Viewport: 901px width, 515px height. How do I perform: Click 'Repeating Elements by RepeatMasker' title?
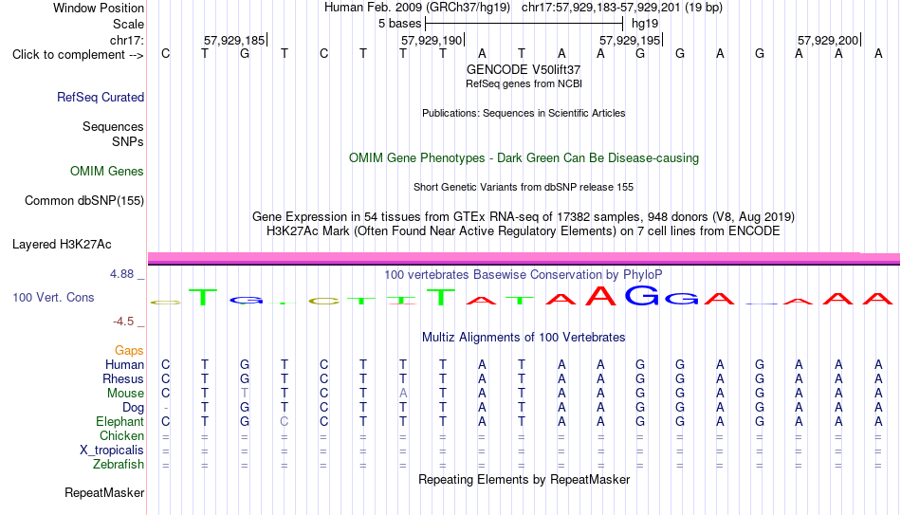tap(524, 479)
